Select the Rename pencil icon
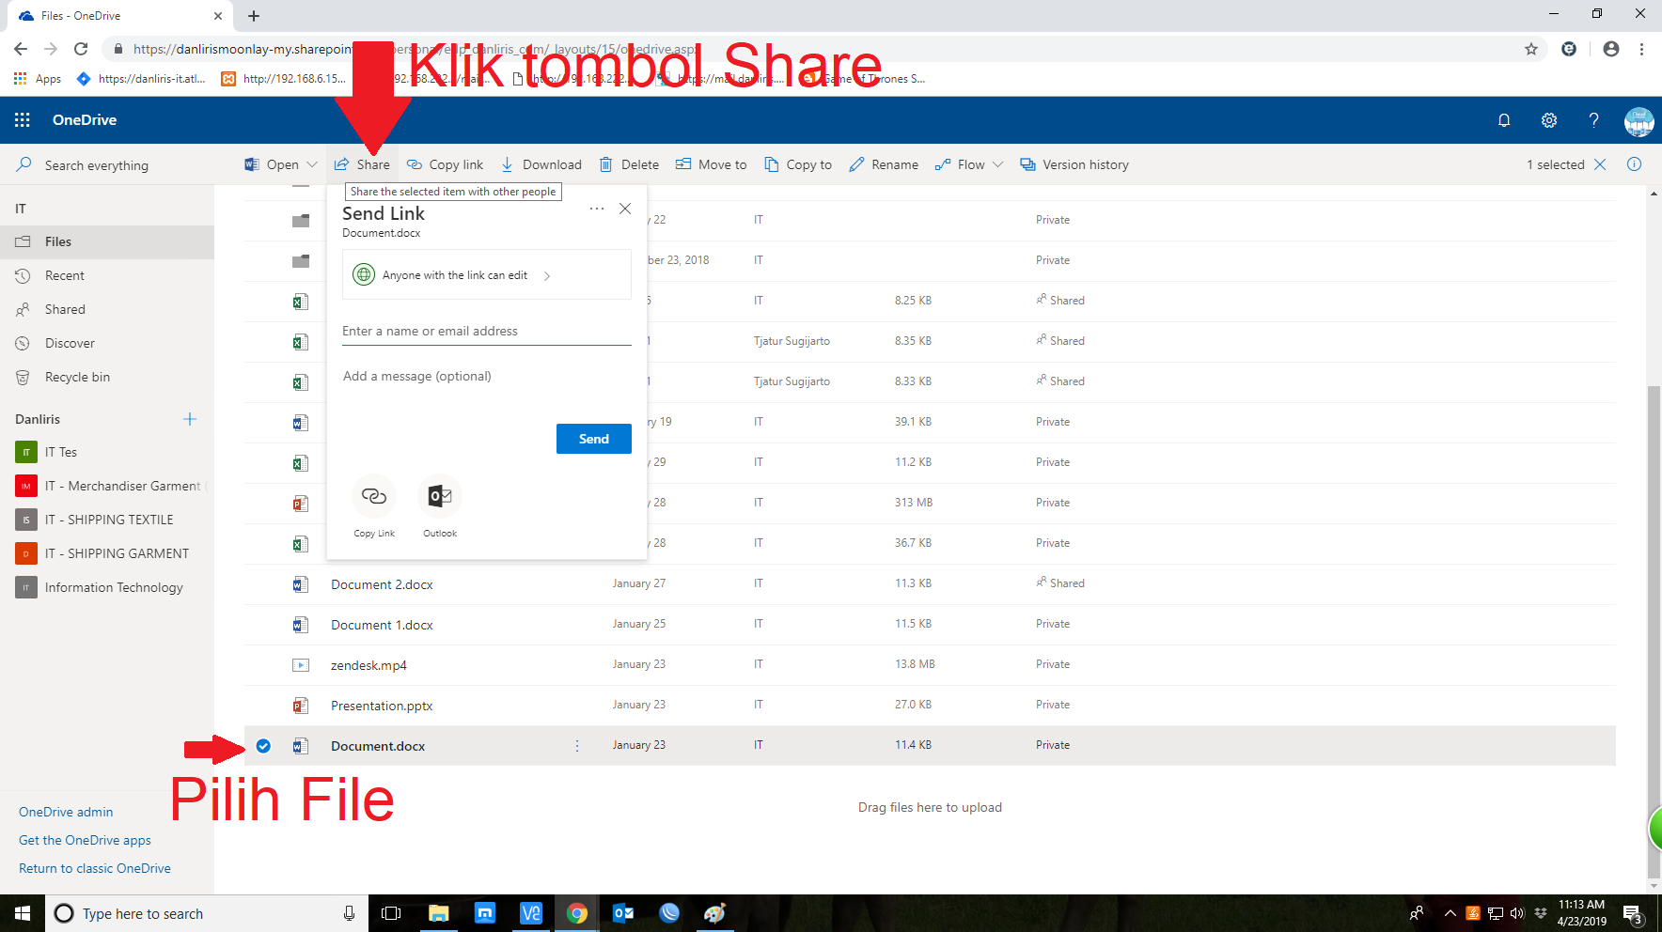The width and height of the screenshot is (1662, 932). coord(857,163)
